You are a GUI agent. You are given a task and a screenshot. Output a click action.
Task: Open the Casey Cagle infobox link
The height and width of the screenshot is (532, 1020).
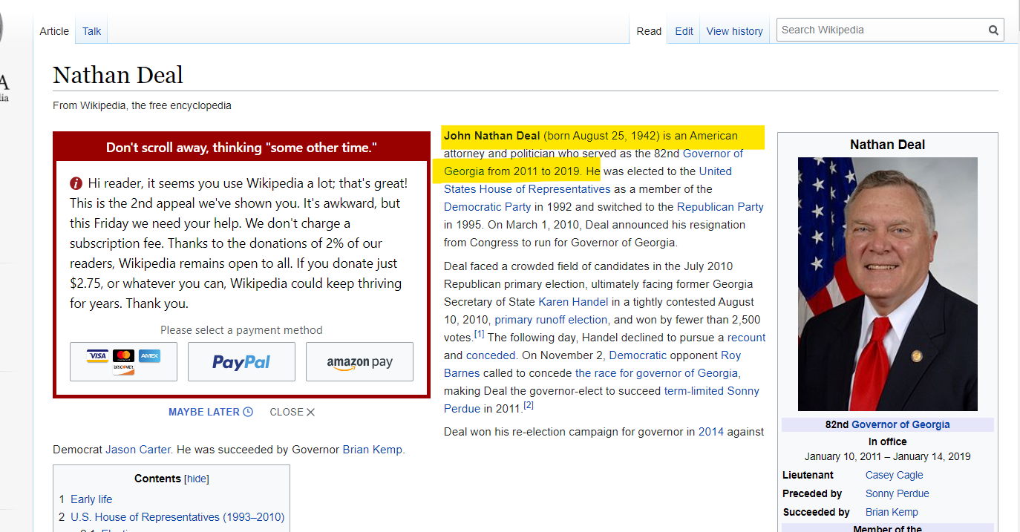[895, 475]
